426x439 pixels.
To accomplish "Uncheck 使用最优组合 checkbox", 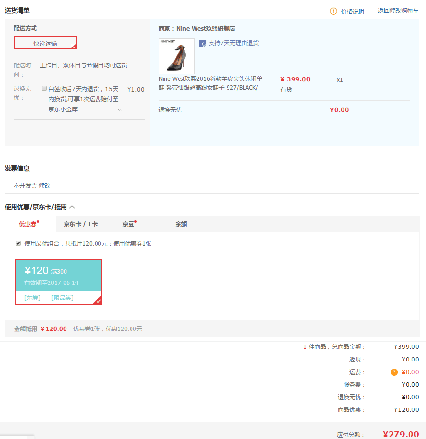I will pos(18,243).
